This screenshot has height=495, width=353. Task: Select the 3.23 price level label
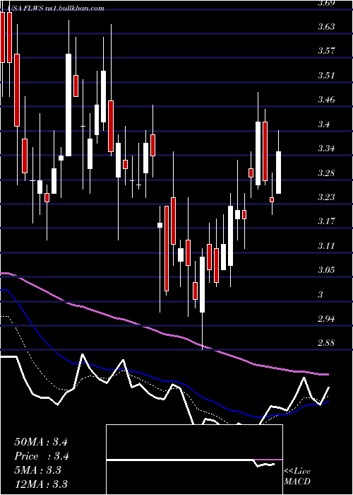326,197
